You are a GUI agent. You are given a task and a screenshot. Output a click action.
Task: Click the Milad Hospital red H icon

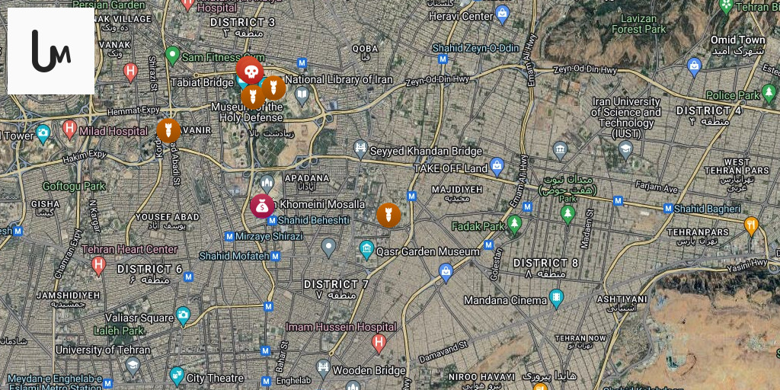point(69,130)
